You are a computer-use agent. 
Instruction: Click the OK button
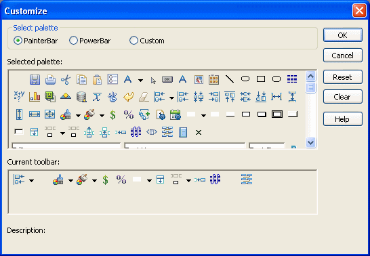pyautogui.click(x=343, y=35)
